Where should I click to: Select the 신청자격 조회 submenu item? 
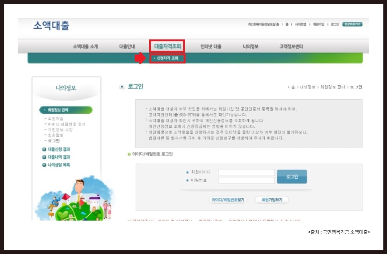[x=167, y=58]
